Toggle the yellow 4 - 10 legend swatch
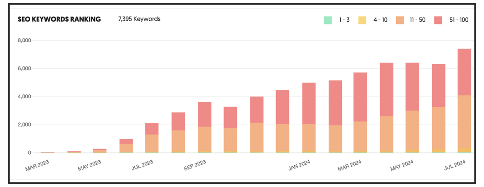The width and height of the screenshot is (484, 187). coord(362,20)
